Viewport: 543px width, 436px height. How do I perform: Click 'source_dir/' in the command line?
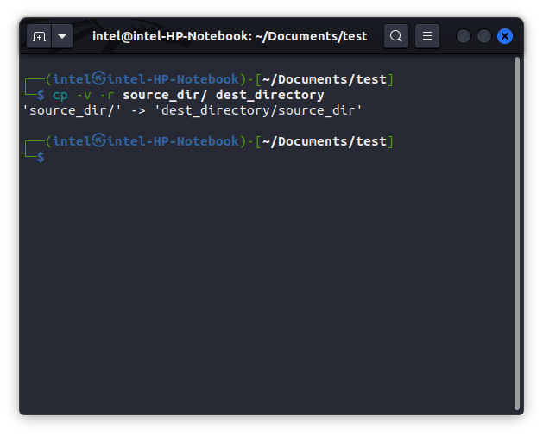(165, 95)
